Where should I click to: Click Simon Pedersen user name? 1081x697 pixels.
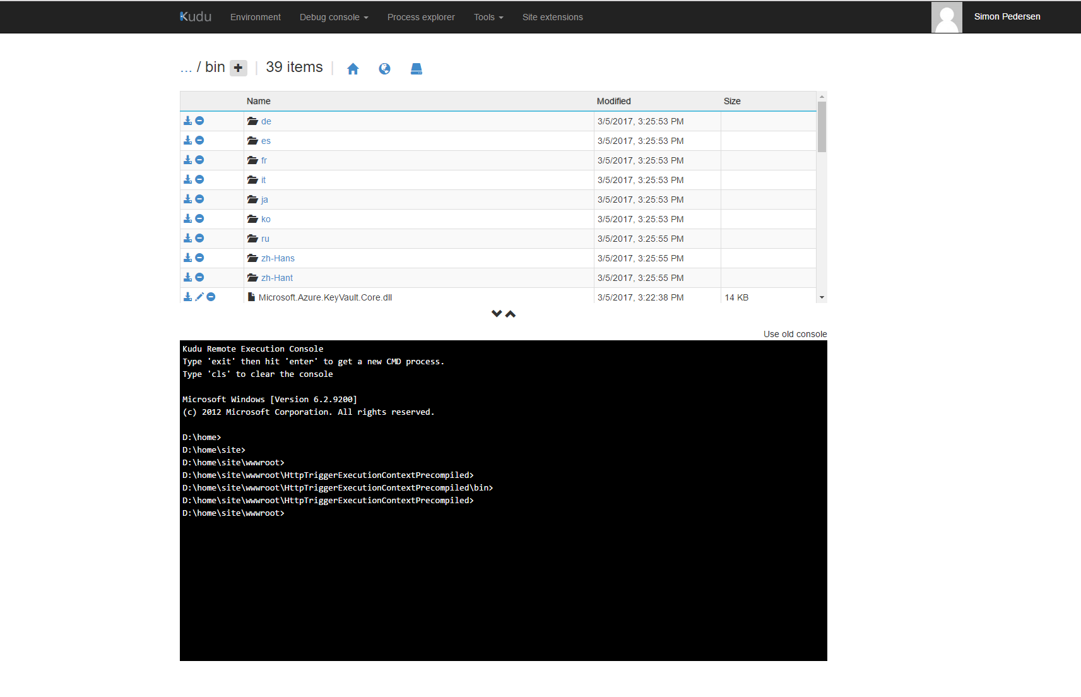(1007, 16)
